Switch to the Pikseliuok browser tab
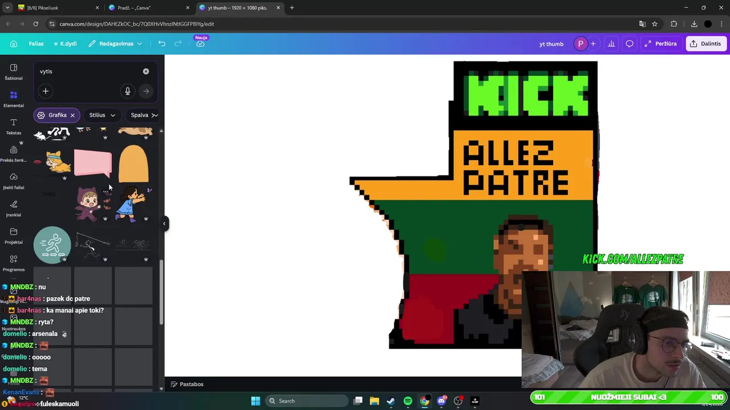This screenshot has height=410, width=730. (57, 8)
